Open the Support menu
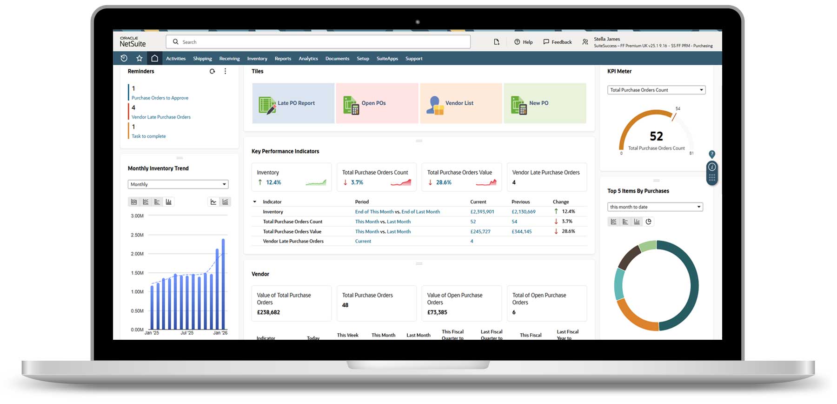837x404 pixels. [414, 59]
